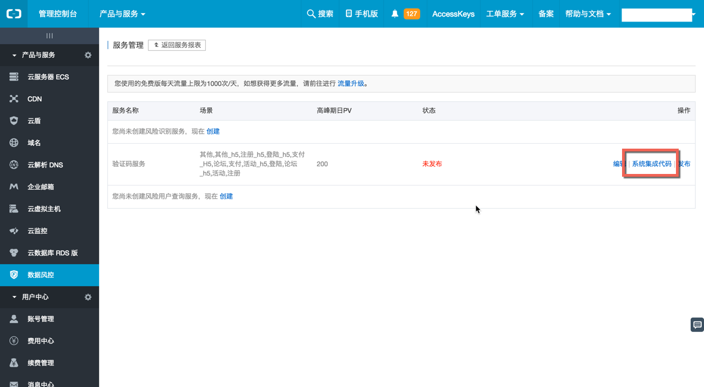The image size is (704, 387).
Task: Click the 服务管理 page title
Action: click(128, 45)
